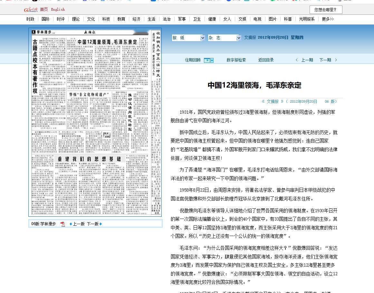The width and height of the screenshot is (374, 293).
Task: Switch to the English version link
Action: point(58,9)
